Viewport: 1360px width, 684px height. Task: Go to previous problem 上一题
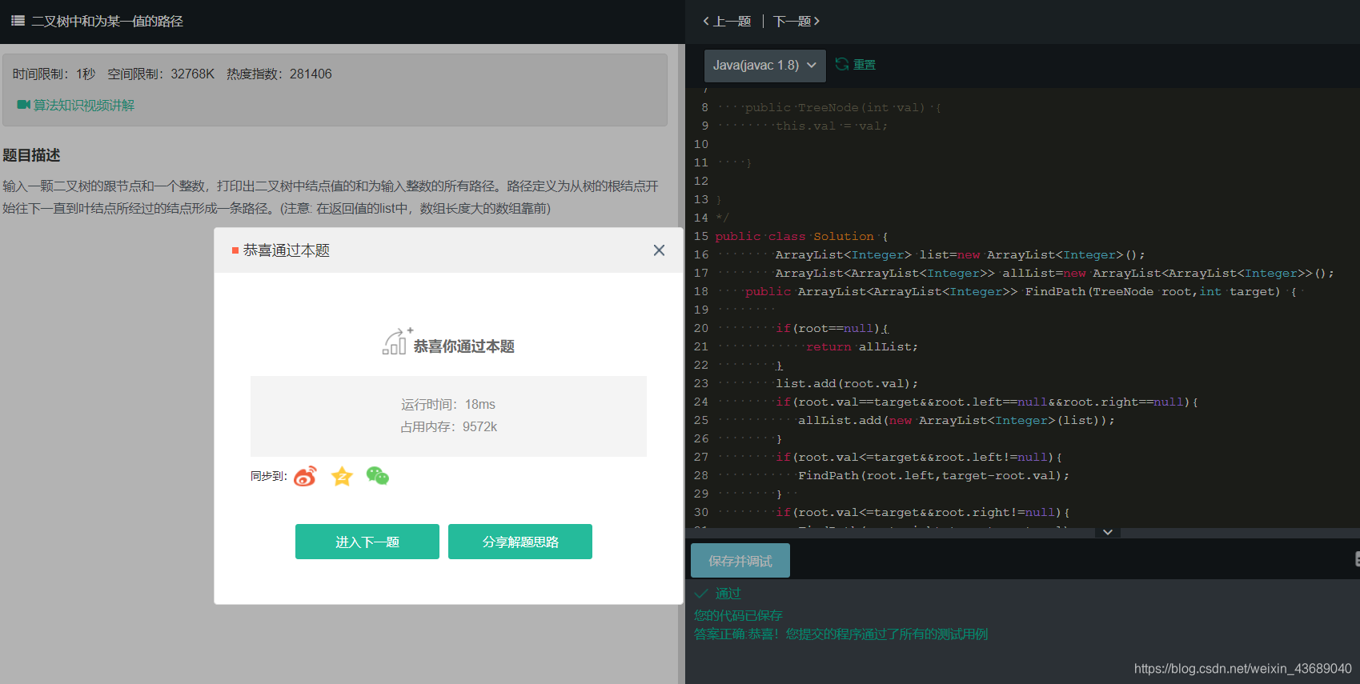click(727, 21)
